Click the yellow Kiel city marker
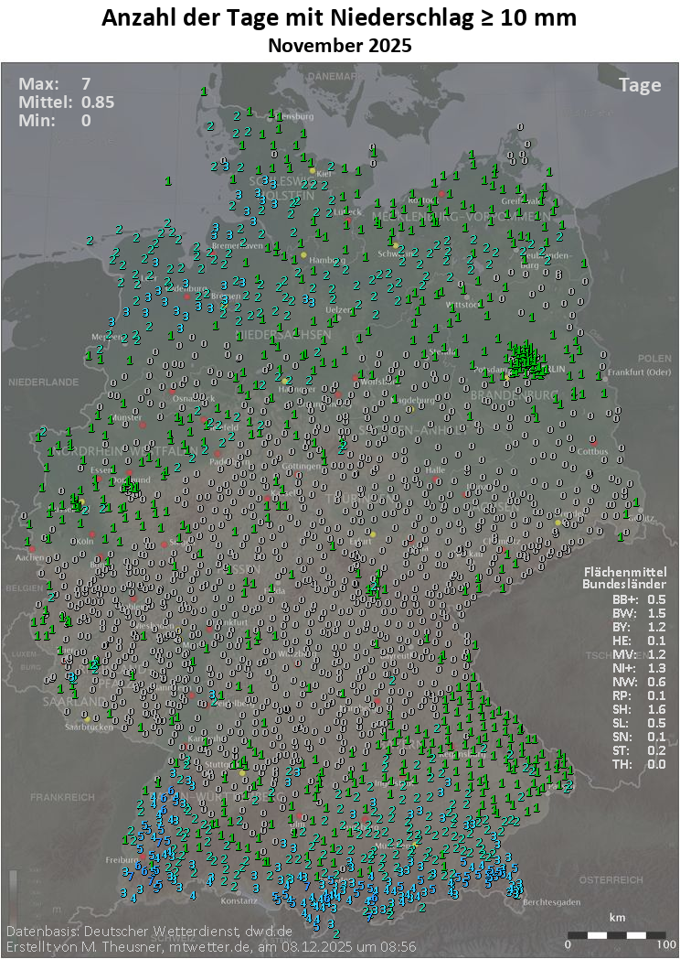680x959 pixels. (x=313, y=170)
